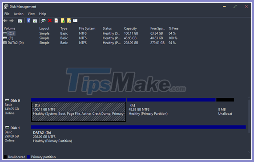Screen dimensions: 254x162
Task: Click the Back arrow in the toolbar
Action: point(5,20)
